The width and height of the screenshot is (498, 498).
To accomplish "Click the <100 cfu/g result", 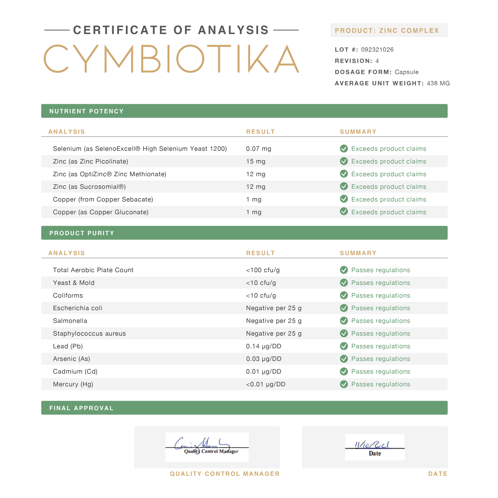I will (263, 270).
